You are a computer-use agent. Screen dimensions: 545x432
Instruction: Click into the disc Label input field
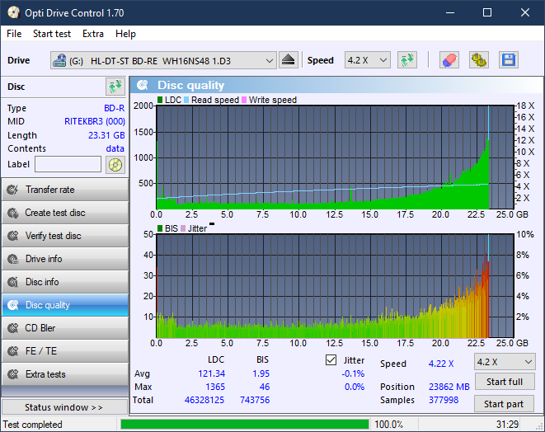click(x=68, y=164)
